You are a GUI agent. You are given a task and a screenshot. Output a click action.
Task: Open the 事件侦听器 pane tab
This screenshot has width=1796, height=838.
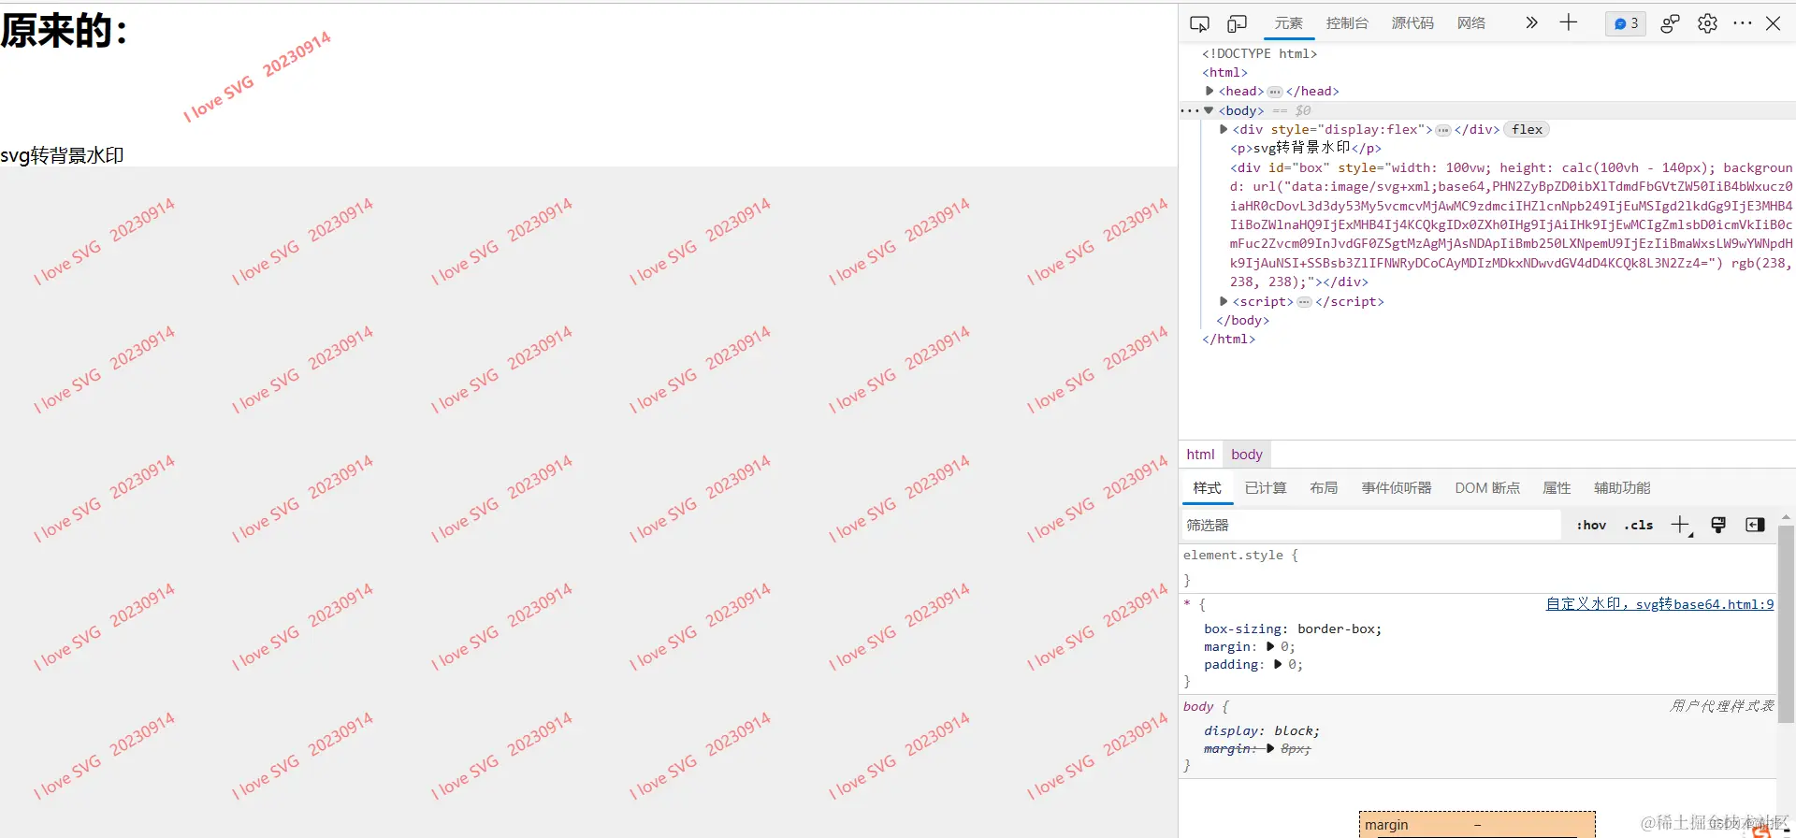pyautogui.click(x=1397, y=488)
